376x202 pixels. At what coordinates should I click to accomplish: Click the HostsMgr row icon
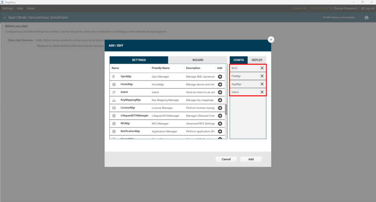pos(114,84)
